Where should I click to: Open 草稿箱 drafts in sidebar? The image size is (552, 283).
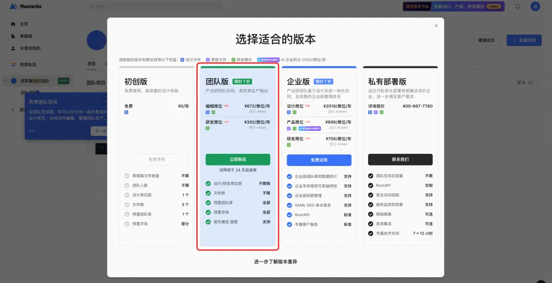[x=26, y=36]
